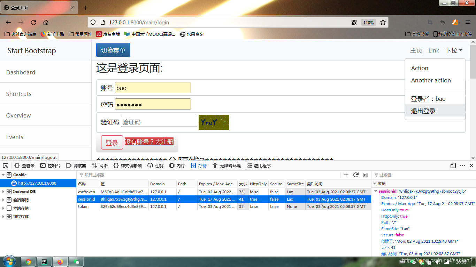Click the browser Back arrow
The image size is (476, 267).
(x=8, y=22)
